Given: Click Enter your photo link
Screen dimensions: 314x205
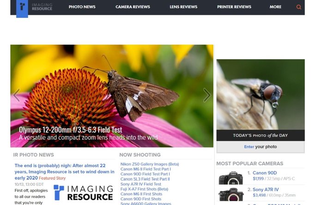Looking at the screenshot, I should (x=260, y=147).
